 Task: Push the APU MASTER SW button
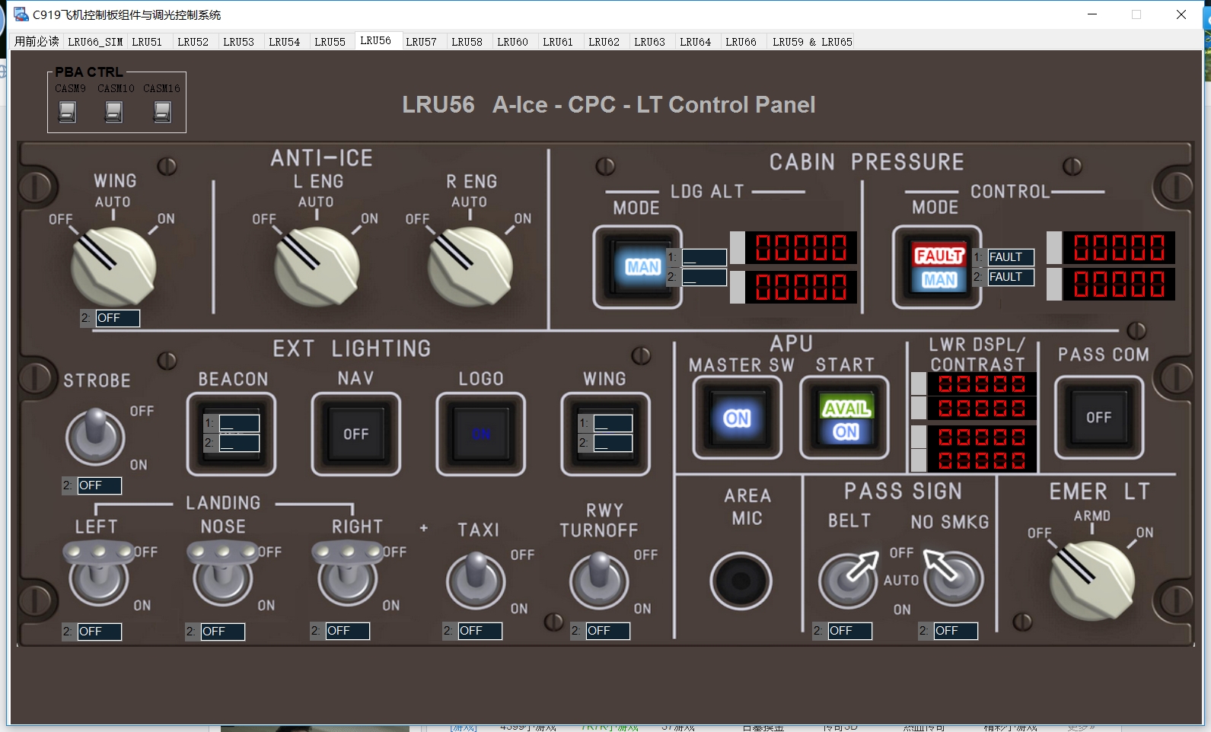tap(737, 418)
